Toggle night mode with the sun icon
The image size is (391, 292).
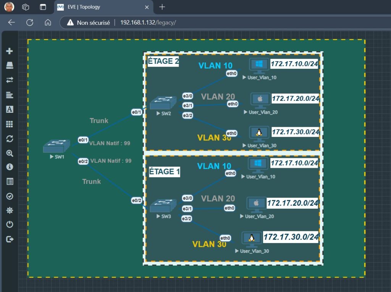[10, 211]
